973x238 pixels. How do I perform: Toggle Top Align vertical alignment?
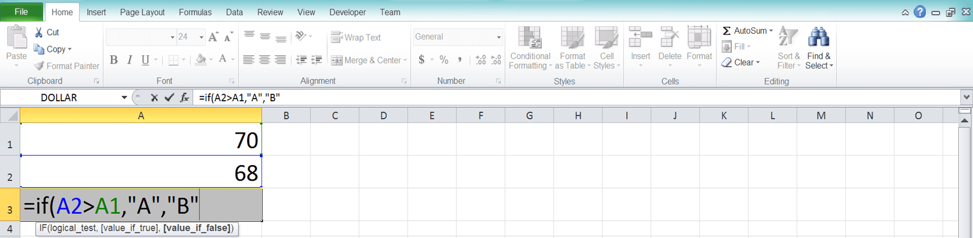tap(249, 36)
